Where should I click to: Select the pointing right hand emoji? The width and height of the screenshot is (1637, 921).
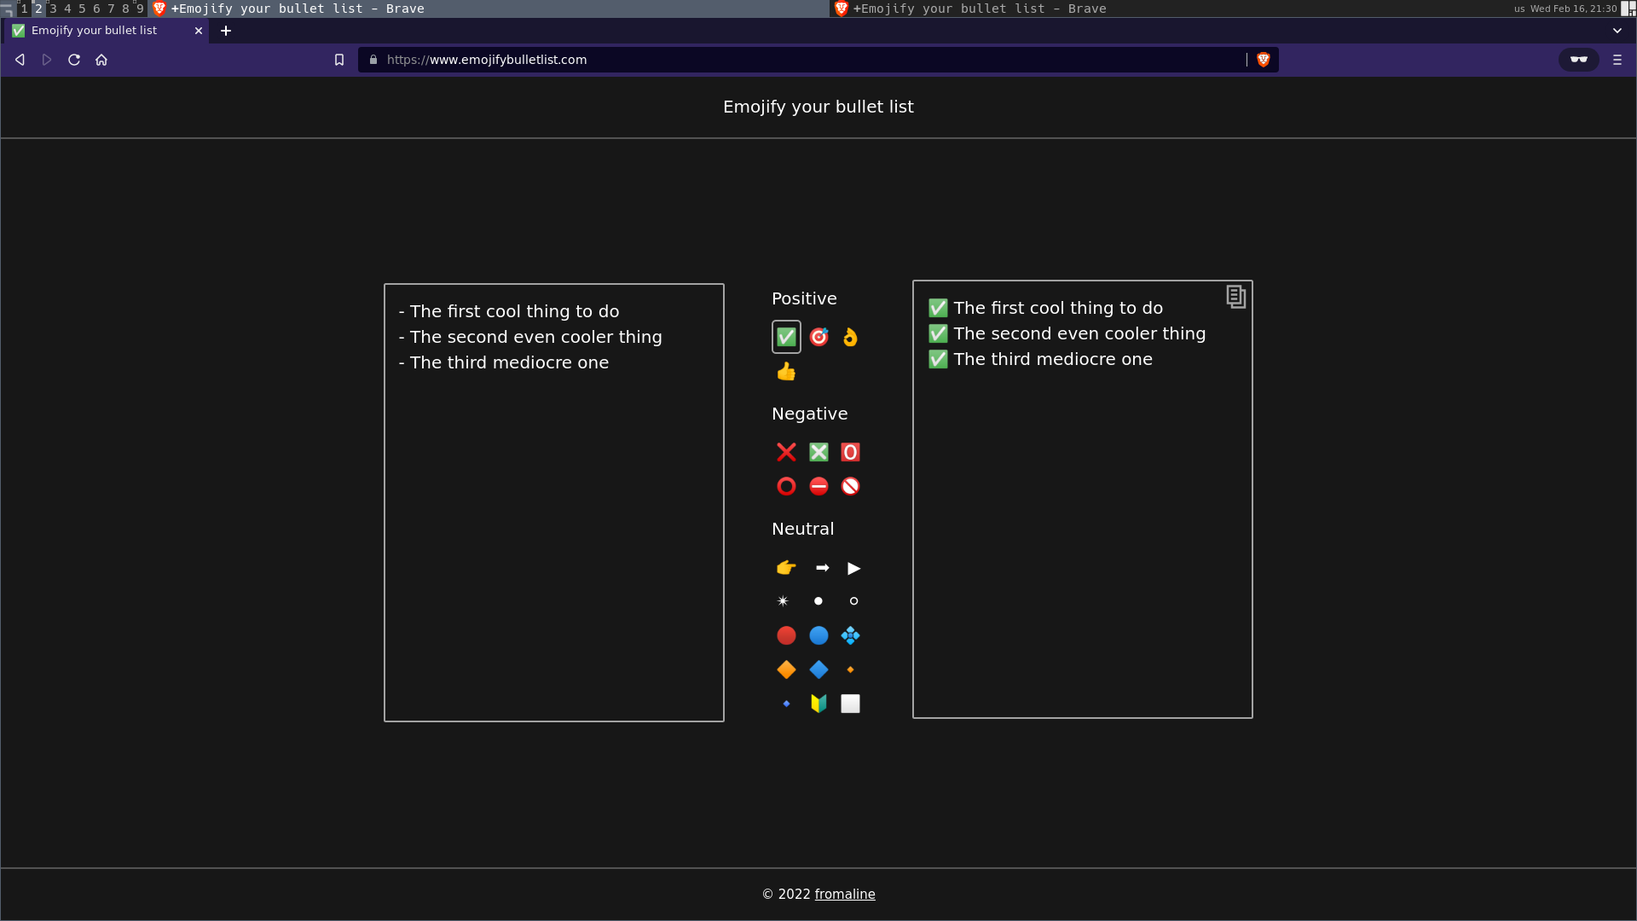(x=786, y=568)
